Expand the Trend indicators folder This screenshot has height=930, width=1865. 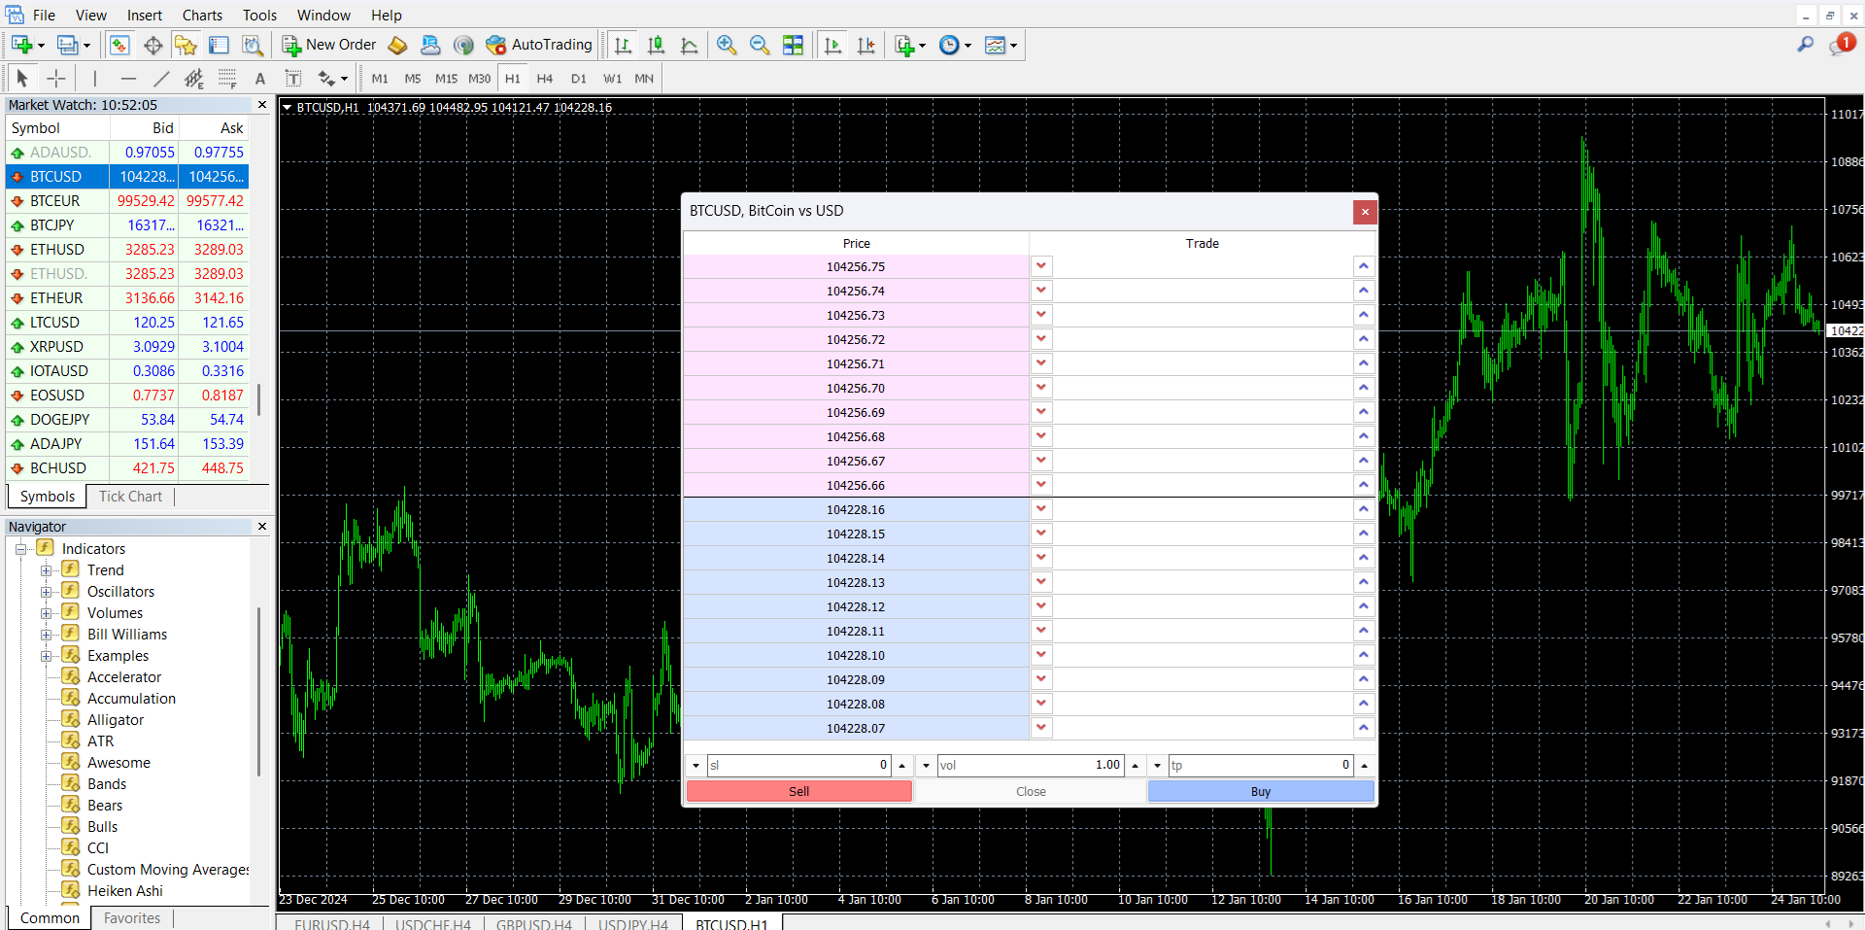click(46, 570)
